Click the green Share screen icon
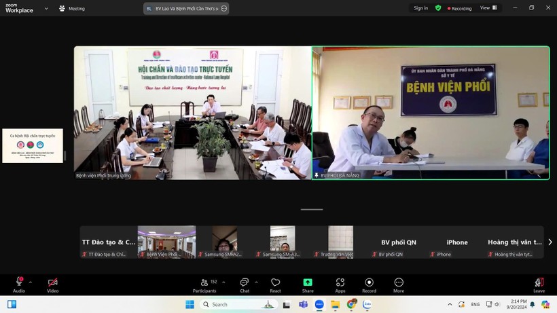Screen dimensions: 557x313 pos(308,284)
